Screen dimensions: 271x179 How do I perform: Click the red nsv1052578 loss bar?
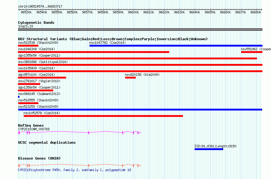pyautogui.click(x=103, y=116)
